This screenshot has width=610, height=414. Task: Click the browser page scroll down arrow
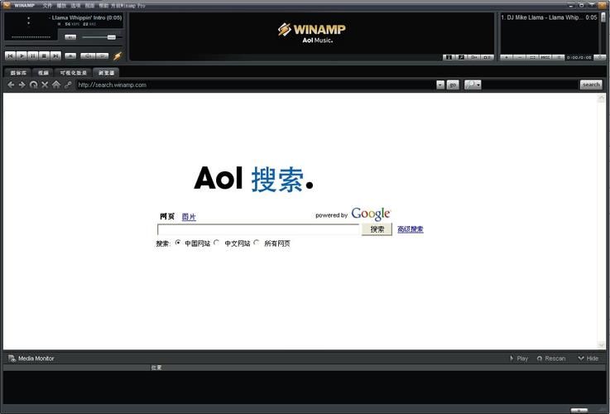[x=602, y=344]
